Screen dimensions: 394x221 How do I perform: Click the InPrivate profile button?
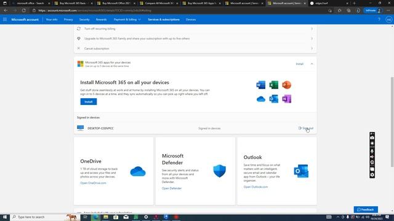(373, 10)
